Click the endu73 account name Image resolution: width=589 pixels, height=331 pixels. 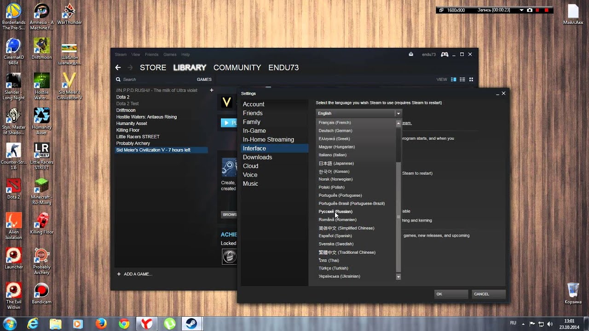(x=429, y=54)
